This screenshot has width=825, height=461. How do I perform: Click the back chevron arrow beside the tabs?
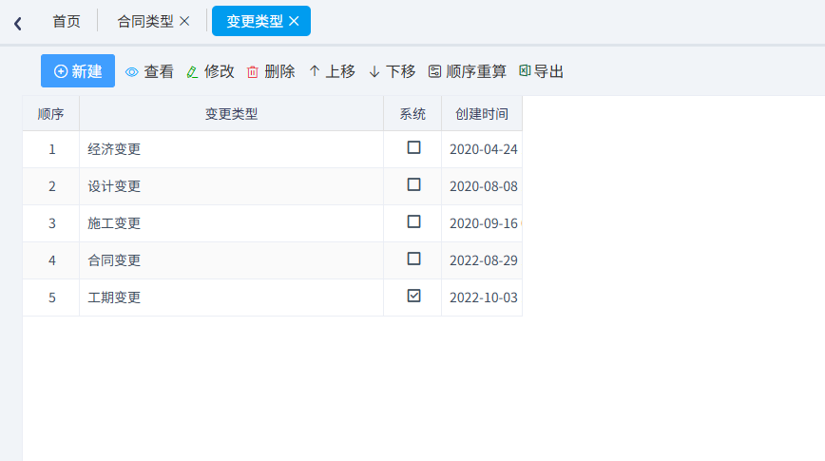(x=18, y=23)
